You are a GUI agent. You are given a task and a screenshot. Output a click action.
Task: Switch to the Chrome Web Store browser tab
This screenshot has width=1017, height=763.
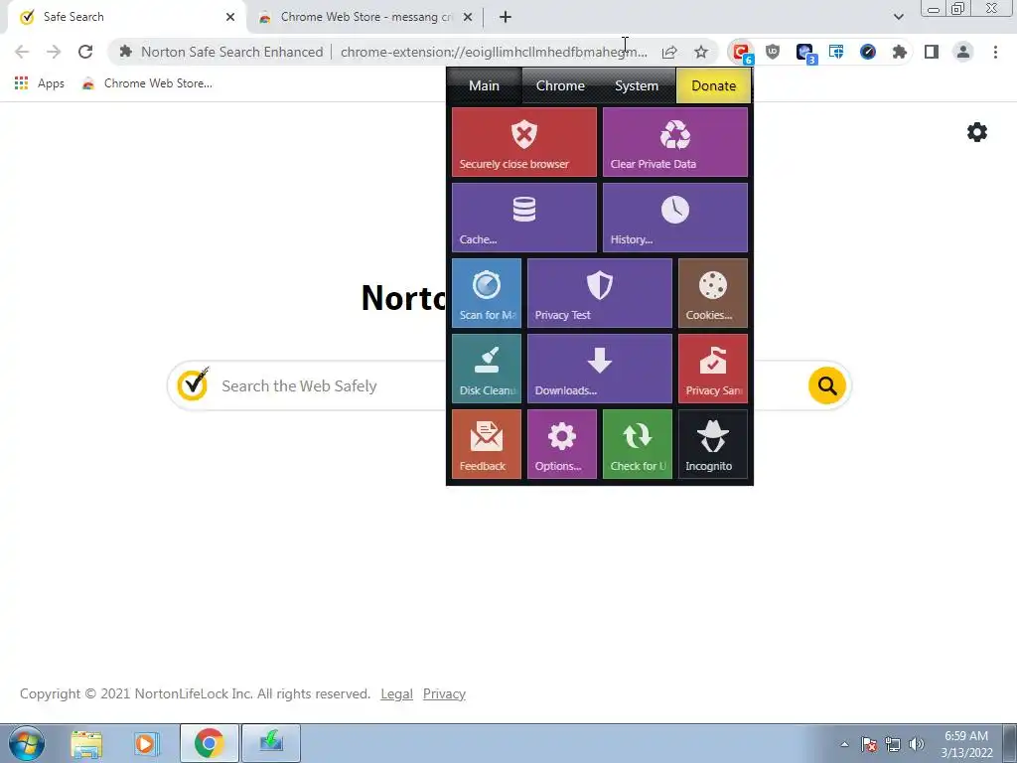coord(366,17)
